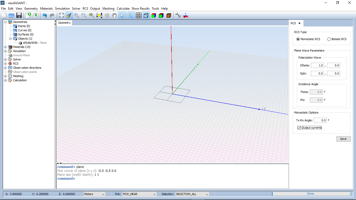The image size is (356, 200).
Task: Open the PICK_NEAR pick mode dropdown
Action: (x=139, y=194)
